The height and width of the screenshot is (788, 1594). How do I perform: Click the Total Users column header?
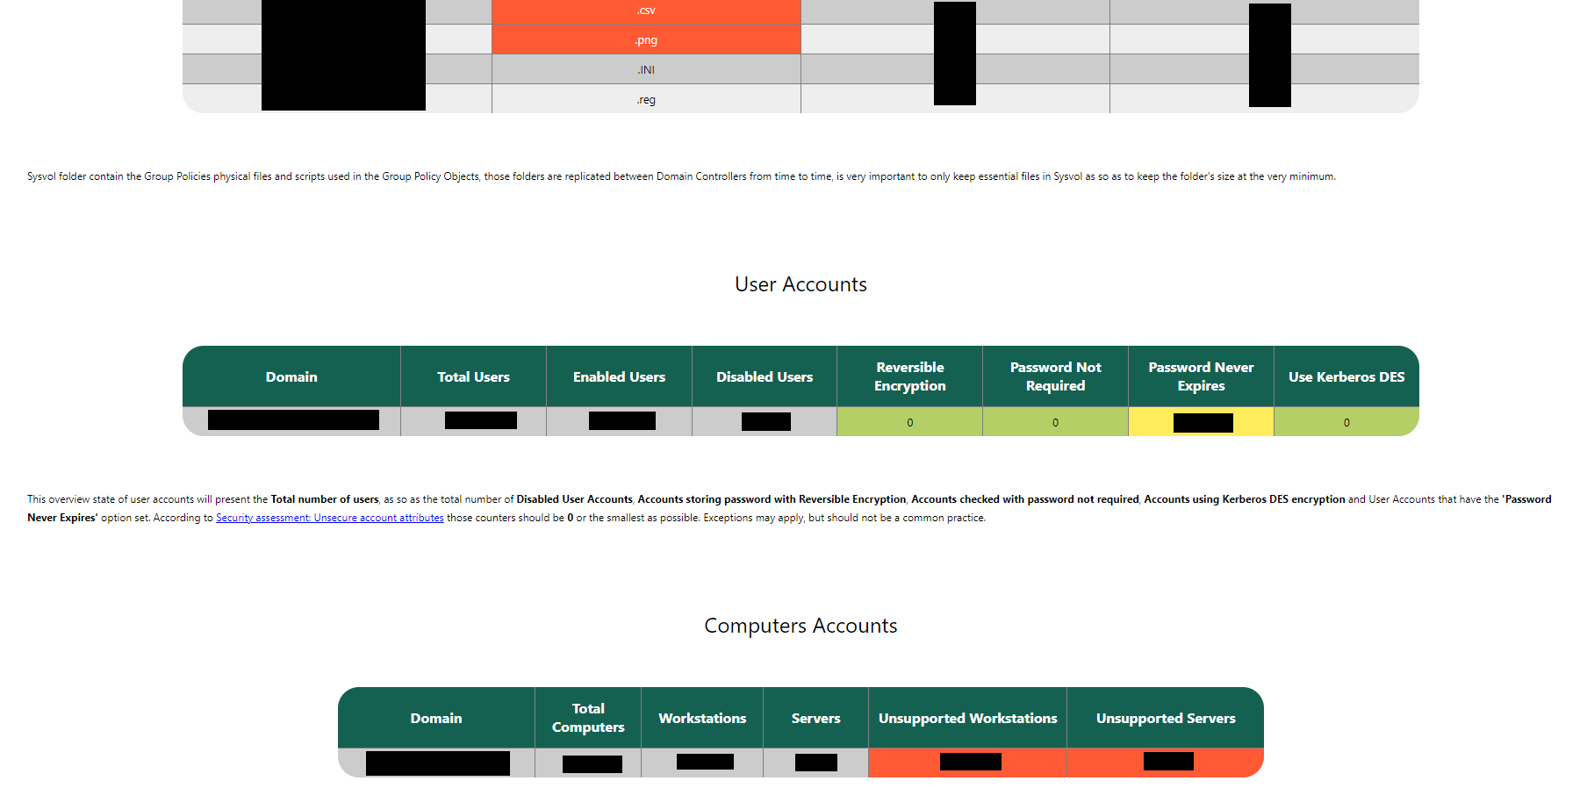pos(473,376)
